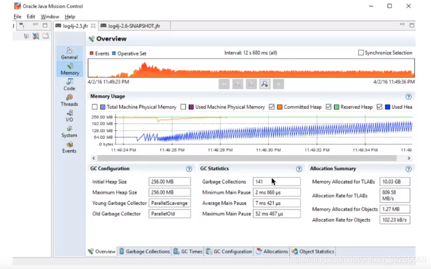This screenshot has width=431, height=269.
Task: Open the File menu
Action: 17,17
